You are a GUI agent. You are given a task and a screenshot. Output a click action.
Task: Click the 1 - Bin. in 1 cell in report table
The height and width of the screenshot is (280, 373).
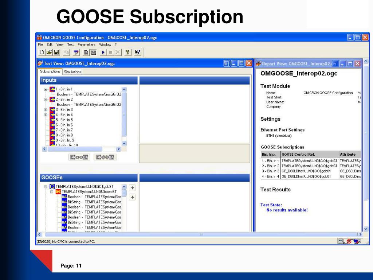coord(271,161)
